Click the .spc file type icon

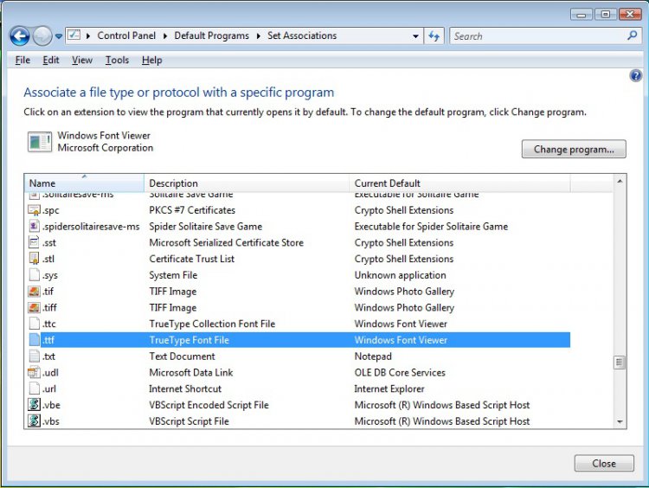[x=34, y=210]
